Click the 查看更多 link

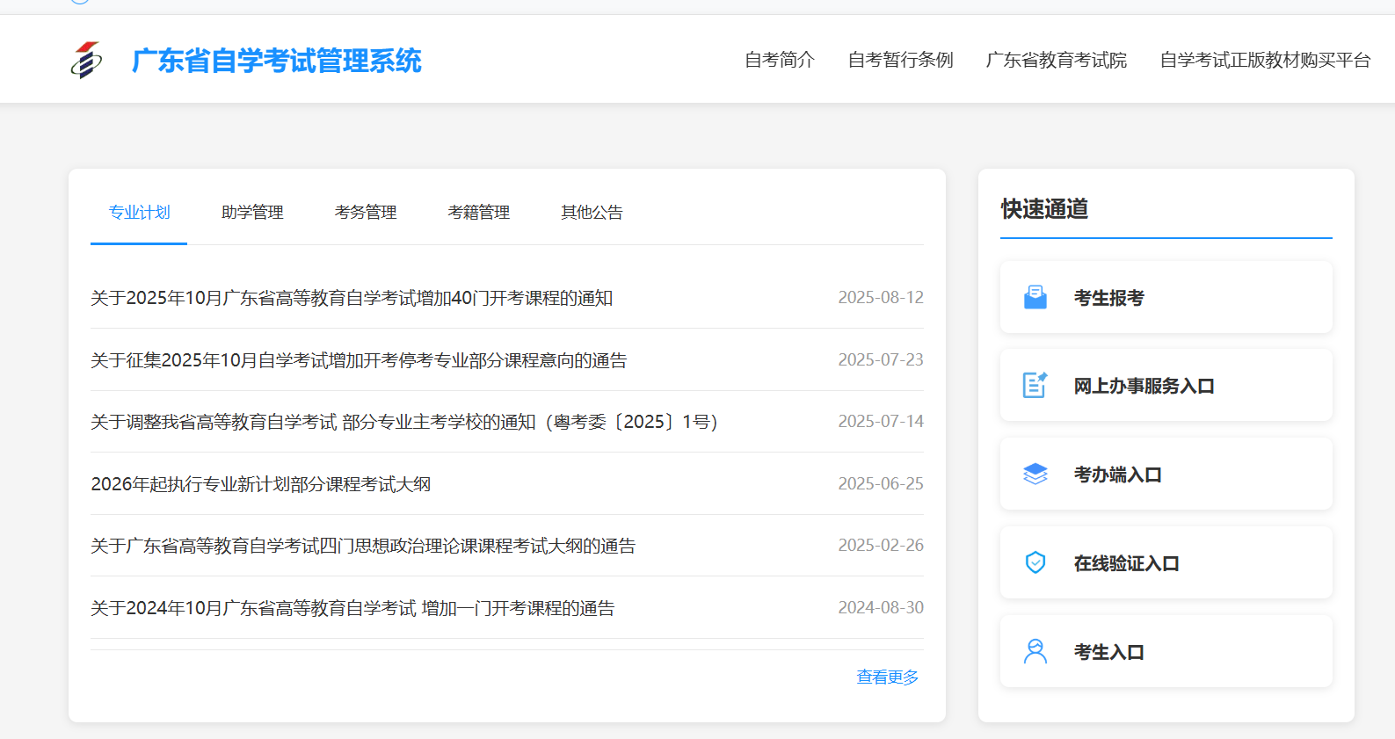coord(887,677)
